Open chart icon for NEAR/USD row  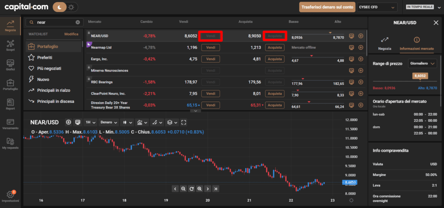click(x=351, y=36)
